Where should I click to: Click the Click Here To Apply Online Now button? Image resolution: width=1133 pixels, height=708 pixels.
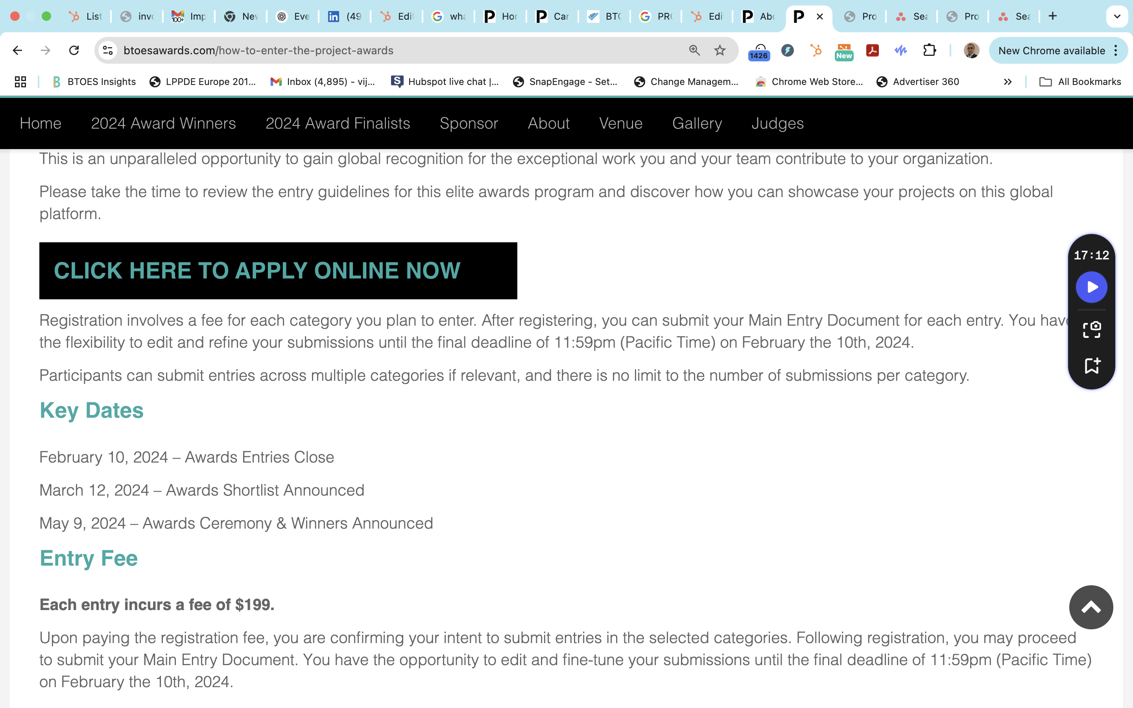click(278, 271)
